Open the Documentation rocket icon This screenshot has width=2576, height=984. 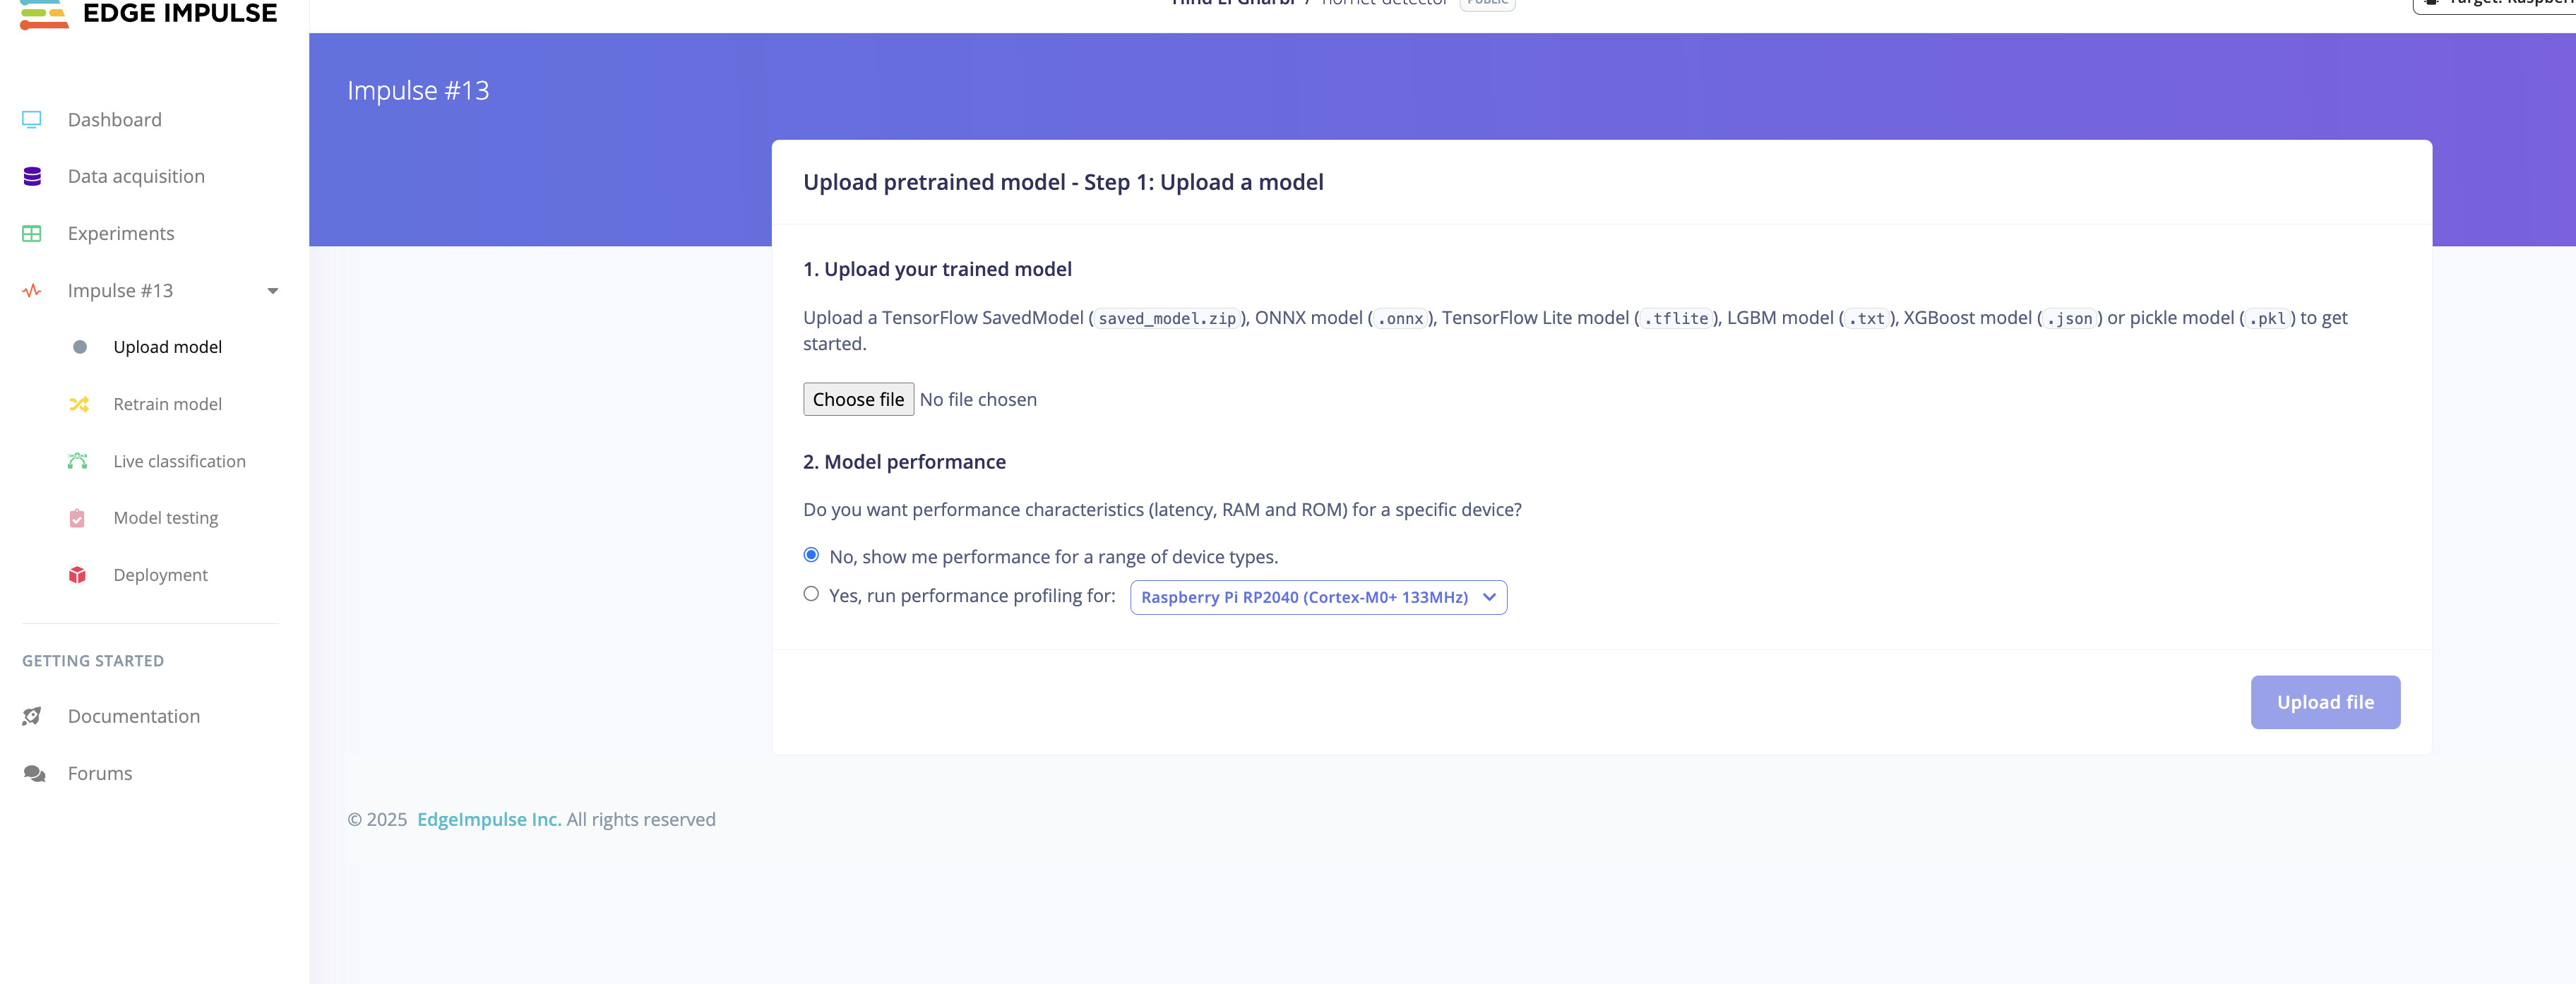[32, 716]
